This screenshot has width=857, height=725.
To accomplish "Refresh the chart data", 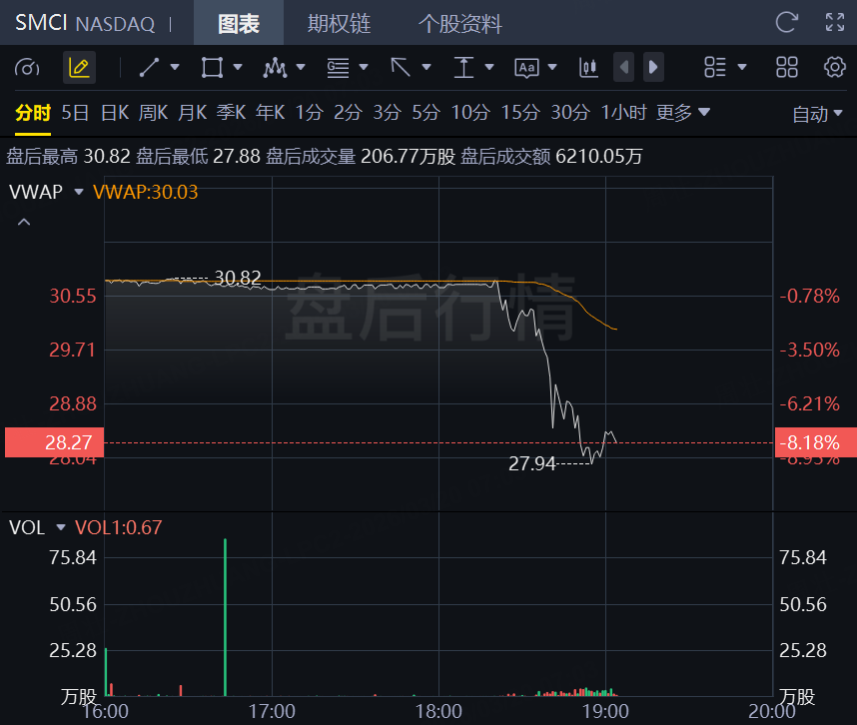I will tap(787, 23).
